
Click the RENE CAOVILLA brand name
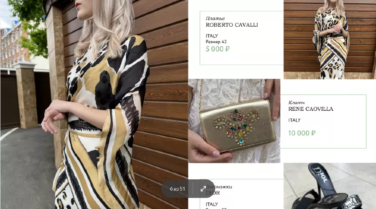tap(311, 109)
